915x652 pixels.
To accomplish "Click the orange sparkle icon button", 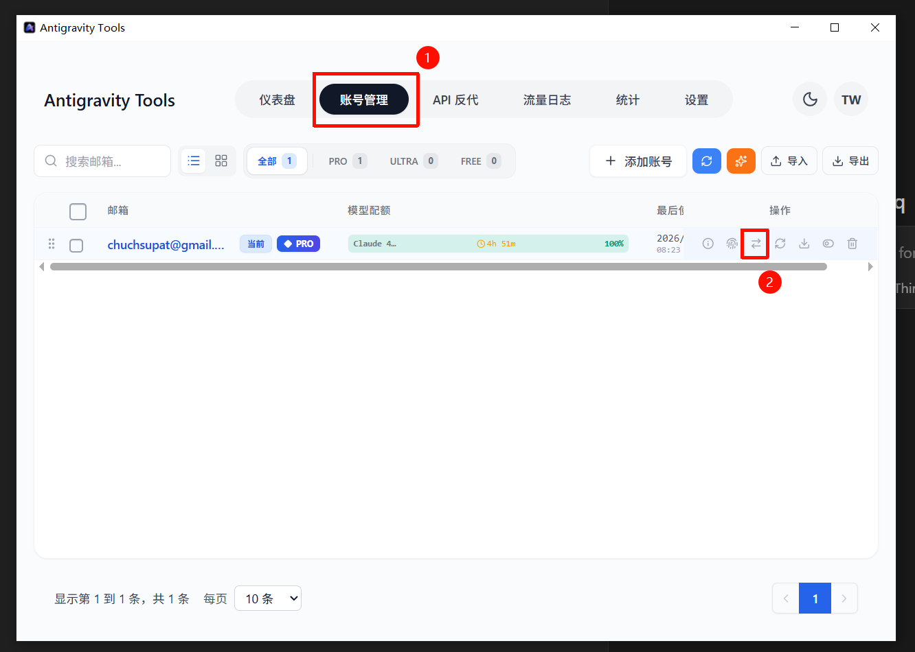I will click(741, 161).
